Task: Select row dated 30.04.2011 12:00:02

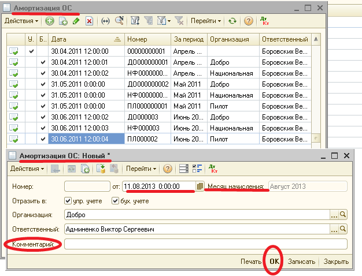Action: [159, 73]
